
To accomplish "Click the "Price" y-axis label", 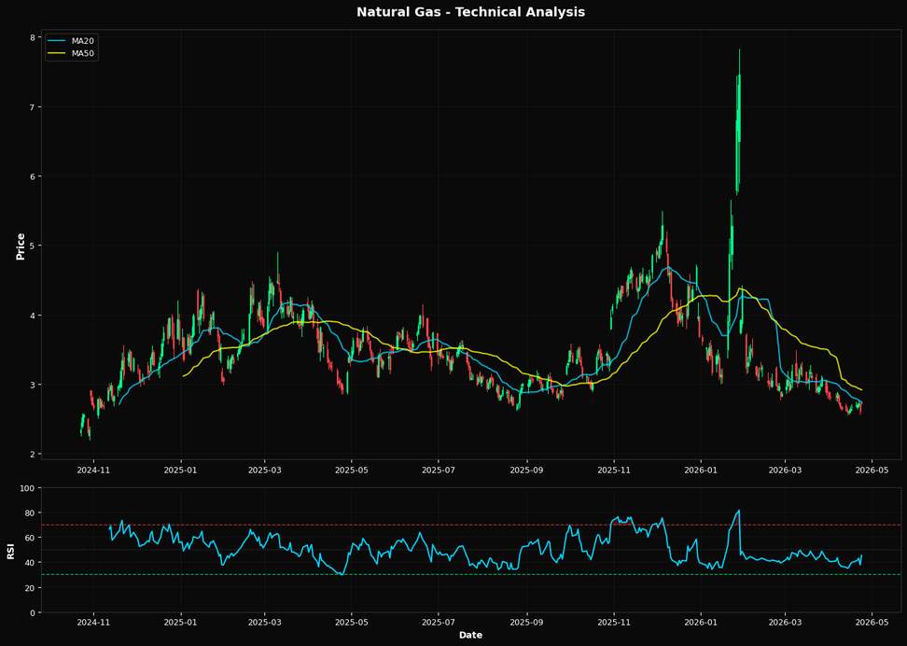I will 21,246.
